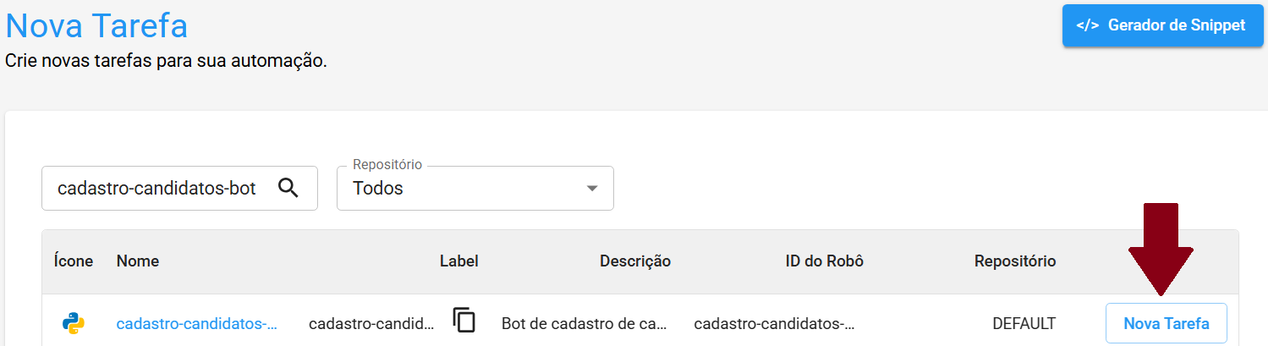Click code icon in Gerador de Snippet

click(1087, 25)
